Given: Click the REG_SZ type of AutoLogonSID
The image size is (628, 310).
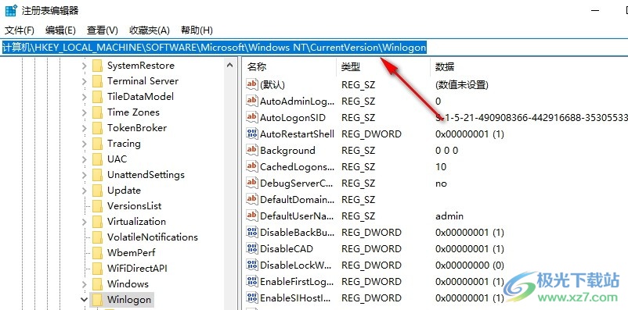Looking at the screenshot, I should click(x=359, y=118).
